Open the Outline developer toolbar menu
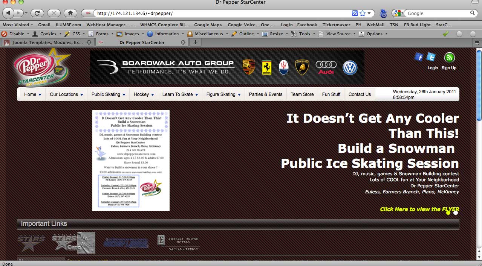Viewport: 482px width, 266px height. (245, 34)
